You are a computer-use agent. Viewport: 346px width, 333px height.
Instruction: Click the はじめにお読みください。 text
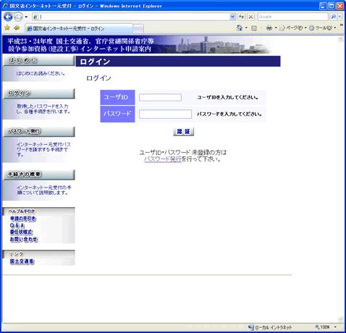(41, 73)
